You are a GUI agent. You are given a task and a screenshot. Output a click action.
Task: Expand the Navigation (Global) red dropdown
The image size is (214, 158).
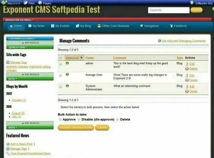[x=19, y=20]
